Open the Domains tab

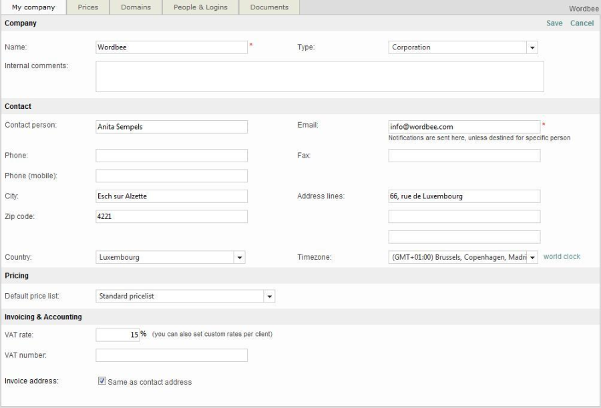pos(136,7)
